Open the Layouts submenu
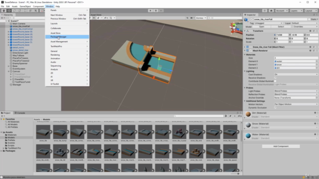The image size is (319, 179). click(67, 23)
